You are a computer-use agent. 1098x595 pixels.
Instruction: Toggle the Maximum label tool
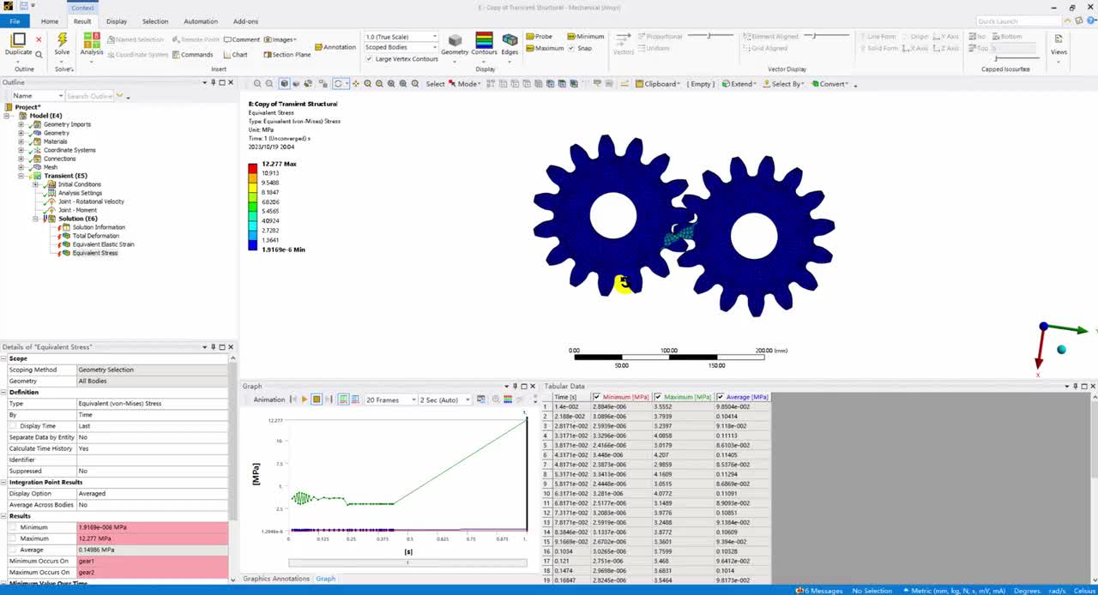pyautogui.click(x=544, y=48)
